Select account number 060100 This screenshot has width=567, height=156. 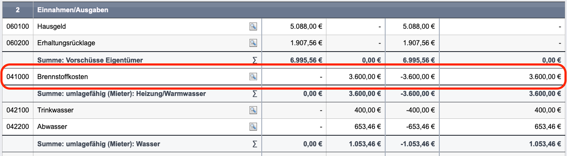18,27
